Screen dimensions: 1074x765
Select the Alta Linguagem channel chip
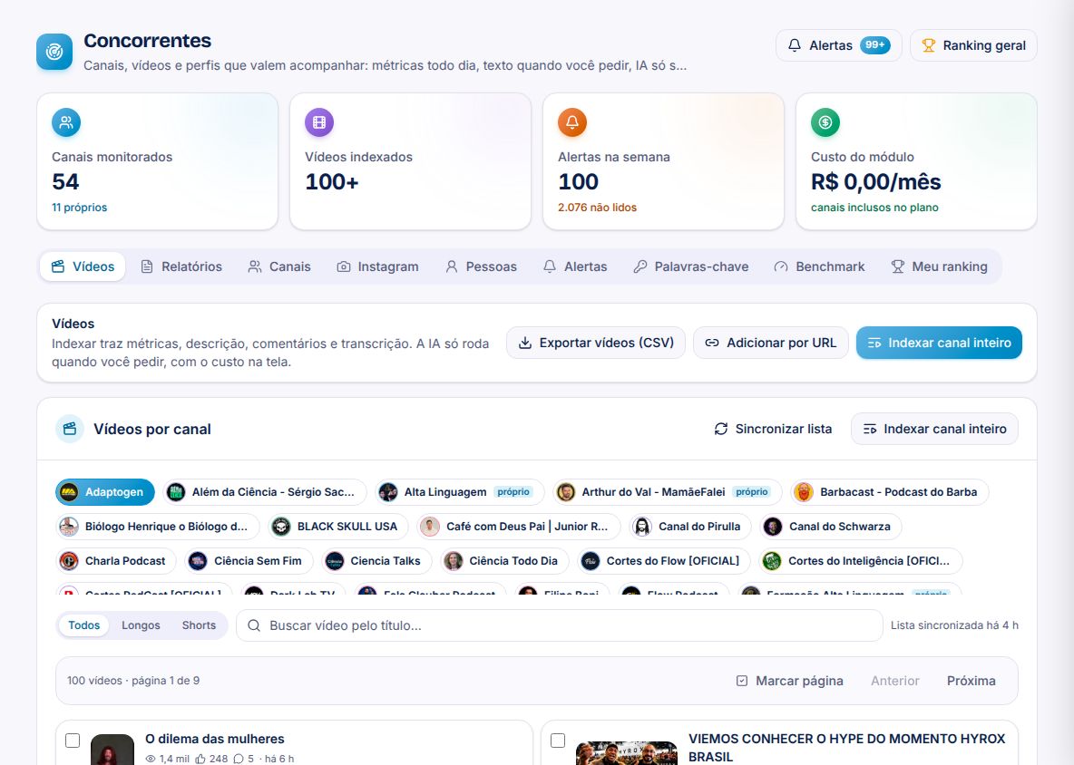(x=459, y=492)
